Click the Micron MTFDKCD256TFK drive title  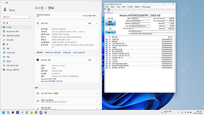coord(140,15)
